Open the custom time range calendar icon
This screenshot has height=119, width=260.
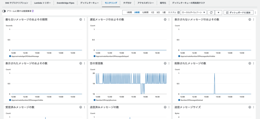(x=178, y=12)
